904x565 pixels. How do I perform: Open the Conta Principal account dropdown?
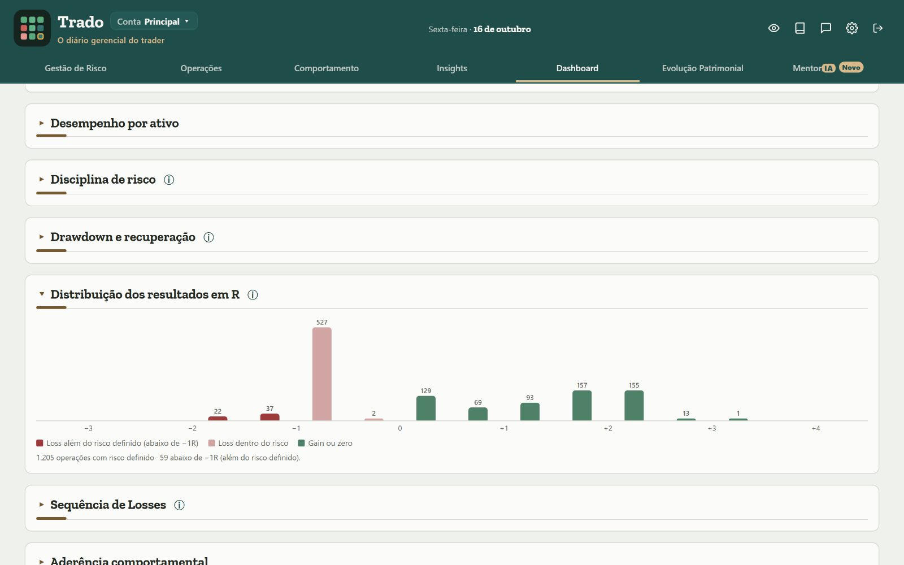pyautogui.click(x=154, y=21)
